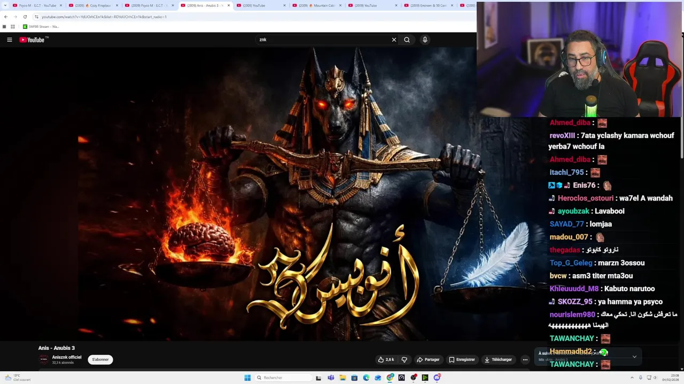Open Microsoft Edge from the taskbar
The width and height of the screenshot is (684, 384).
366,378
